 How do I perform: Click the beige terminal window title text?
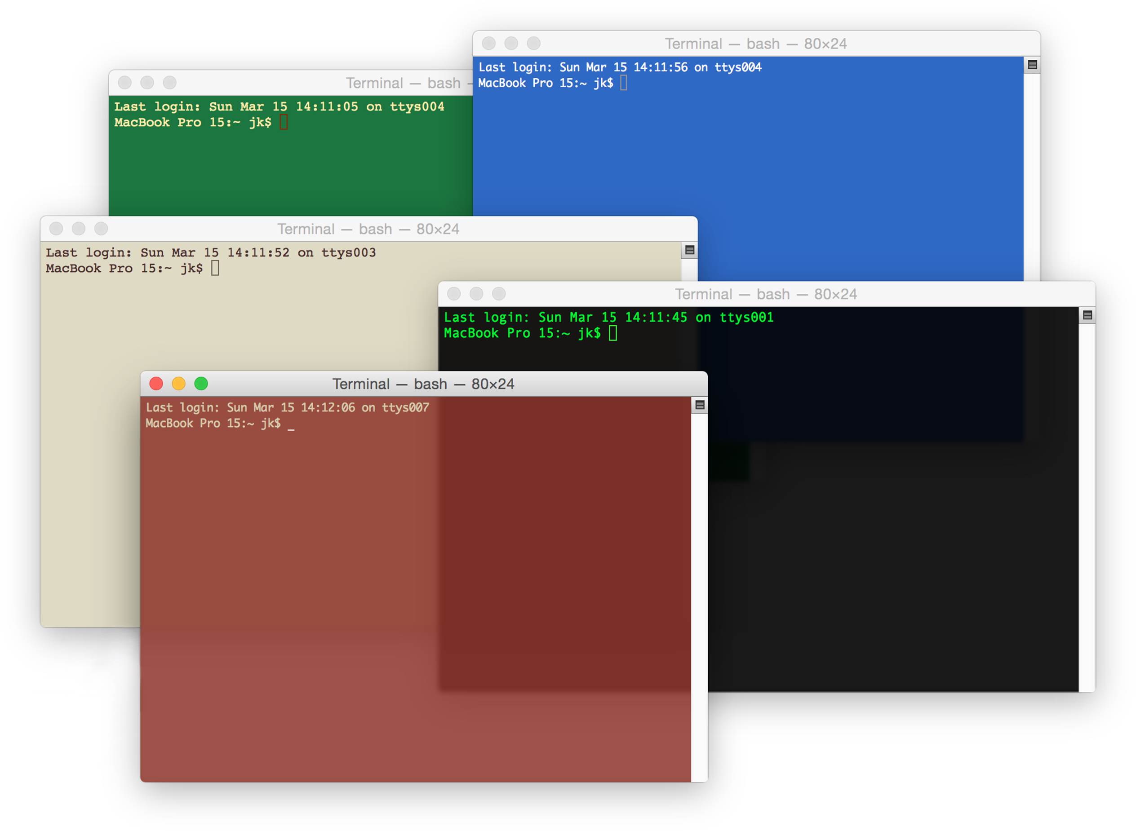(x=368, y=230)
